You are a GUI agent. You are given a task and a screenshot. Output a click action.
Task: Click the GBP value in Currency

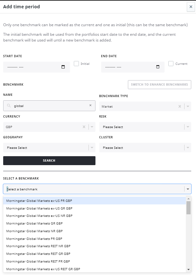(9, 127)
